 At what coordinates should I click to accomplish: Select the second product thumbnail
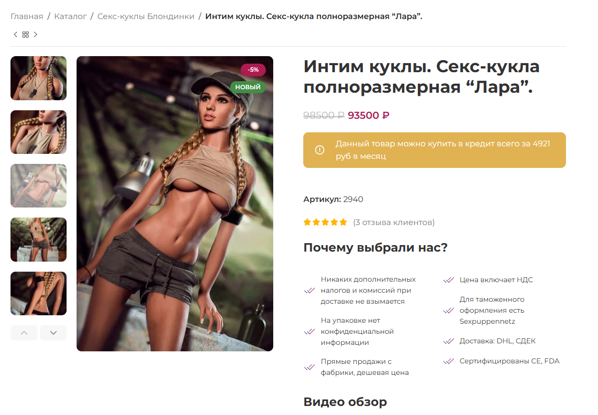coord(39,132)
